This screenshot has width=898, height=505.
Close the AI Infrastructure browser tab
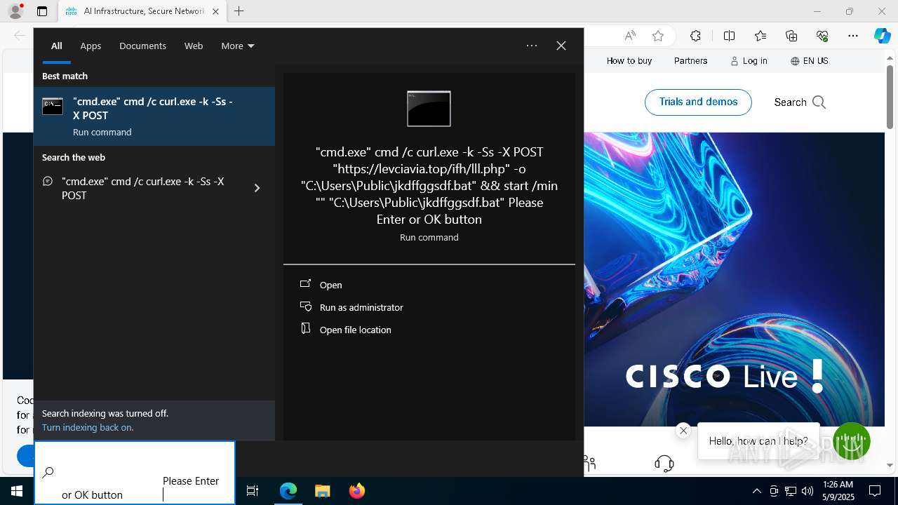coord(215,11)
